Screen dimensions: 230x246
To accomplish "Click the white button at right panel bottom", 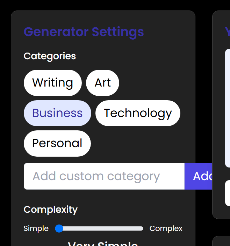I will click(227, 193).
